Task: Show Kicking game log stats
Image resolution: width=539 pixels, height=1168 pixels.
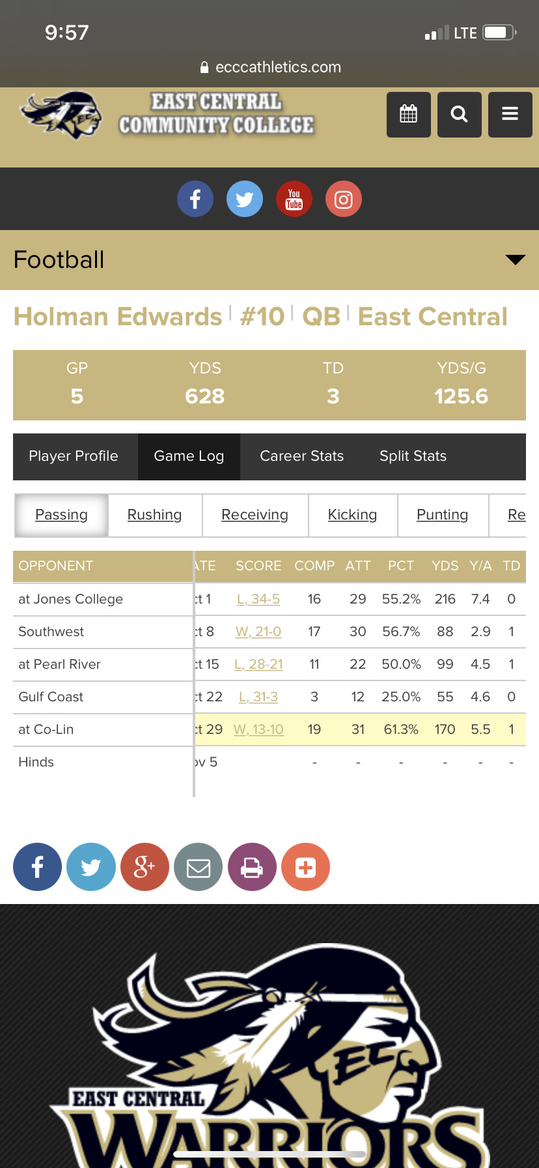Action: pyautogui.click(x=352, y=515)
